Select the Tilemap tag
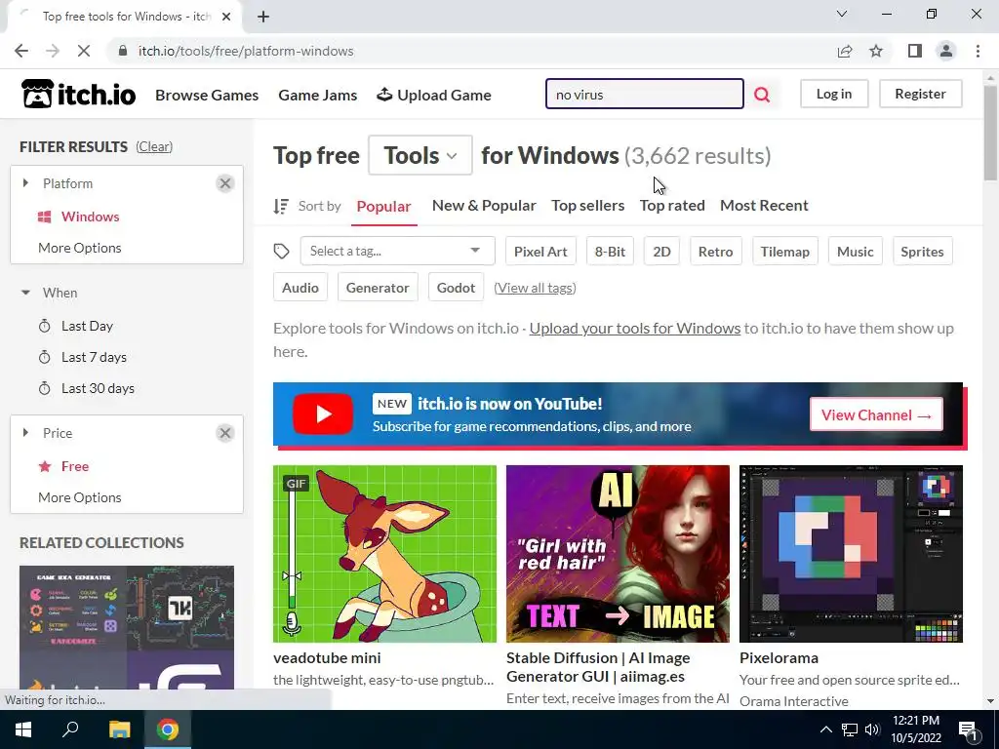This screenshot has height=749, width=999. [785, 252]
